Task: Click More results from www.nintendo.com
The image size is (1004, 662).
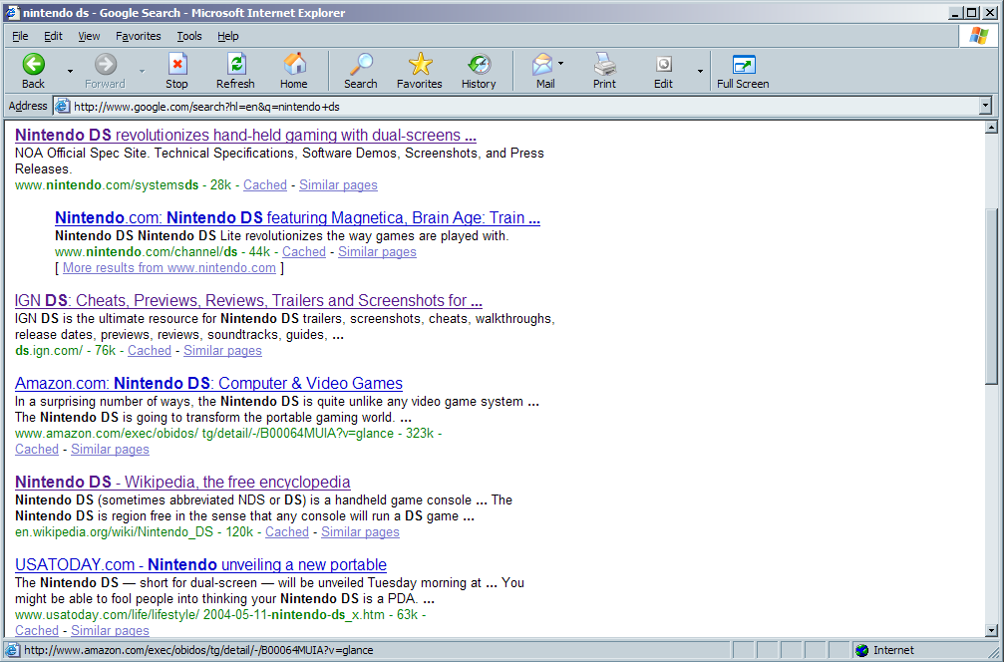Action: [x=168, y=268]
